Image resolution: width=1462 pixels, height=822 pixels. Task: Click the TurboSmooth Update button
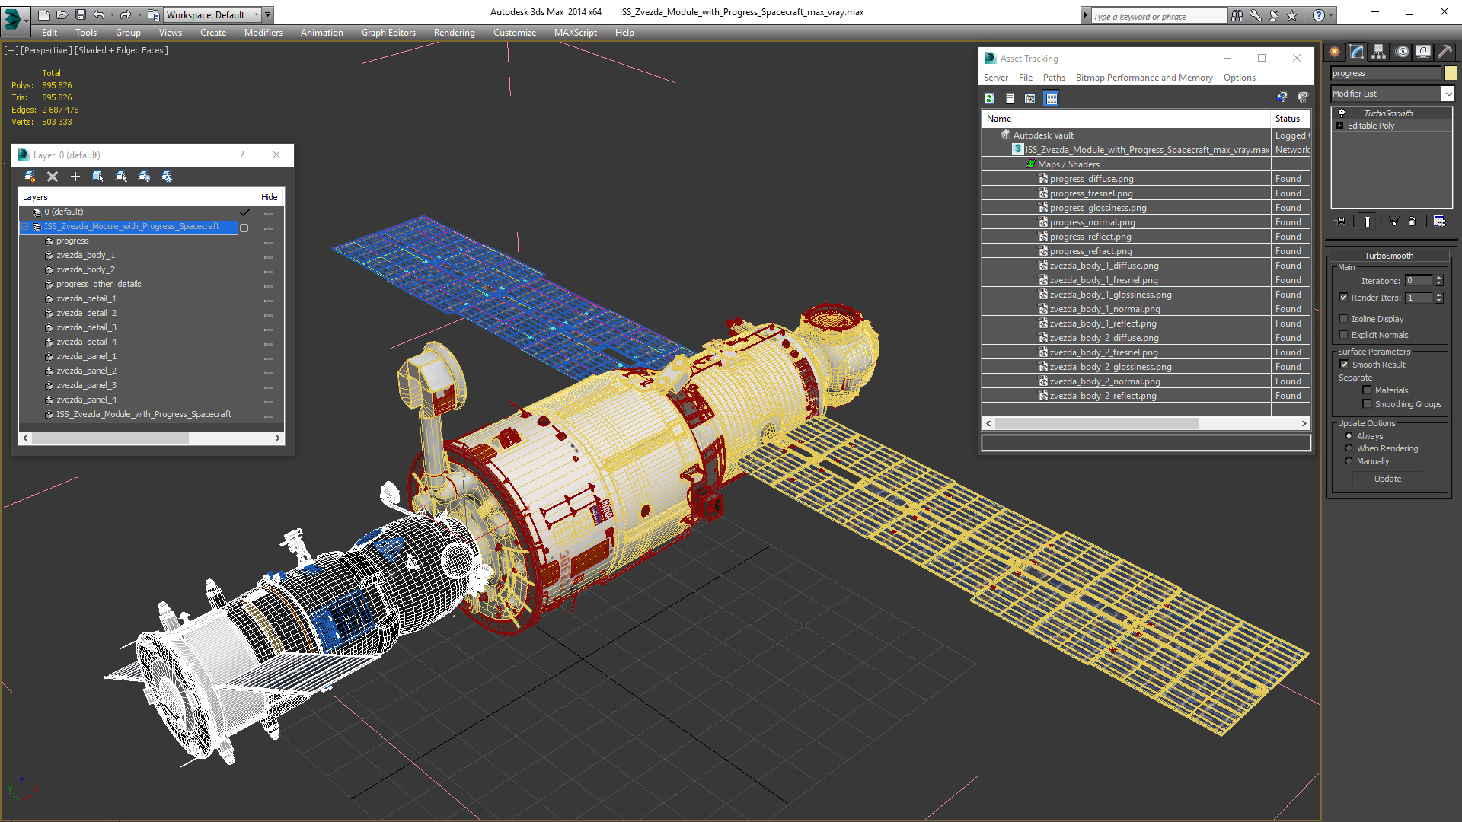pos(1388,479)
